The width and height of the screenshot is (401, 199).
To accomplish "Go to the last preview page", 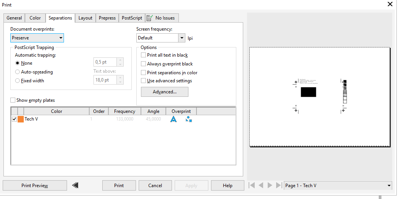I will pos(279,186).
